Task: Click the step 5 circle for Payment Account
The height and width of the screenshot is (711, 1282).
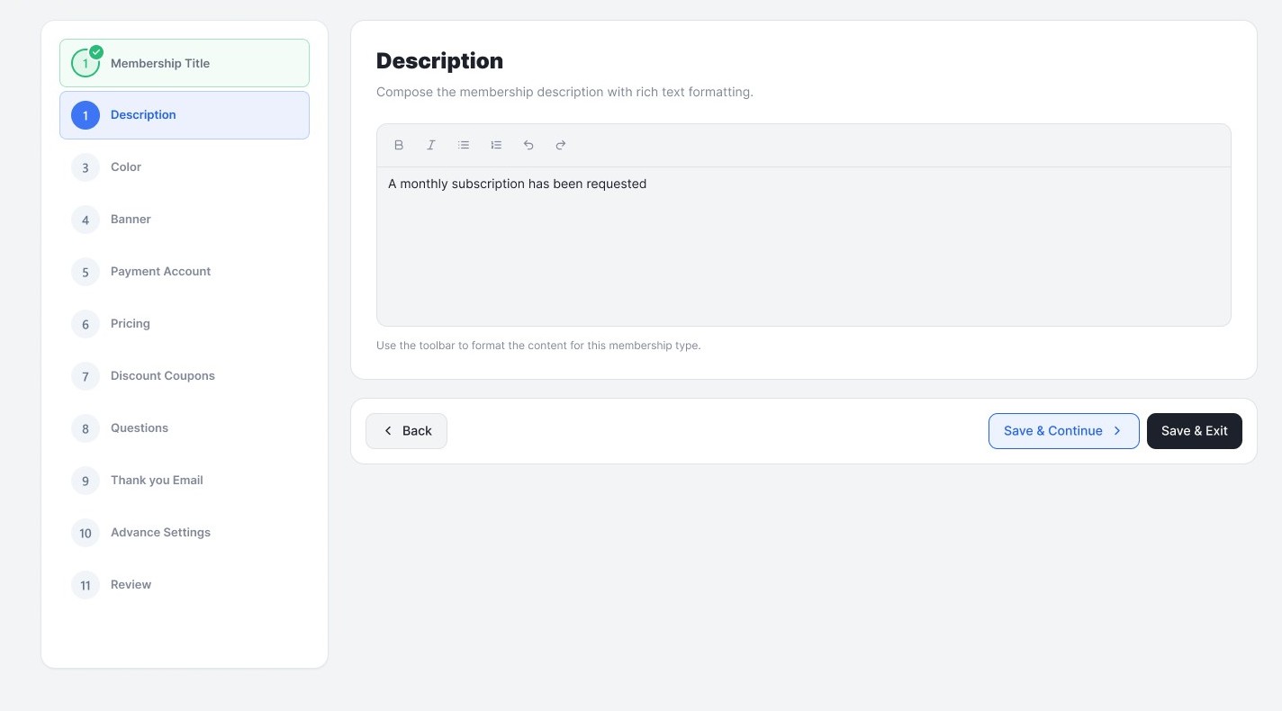Action: 86,272
